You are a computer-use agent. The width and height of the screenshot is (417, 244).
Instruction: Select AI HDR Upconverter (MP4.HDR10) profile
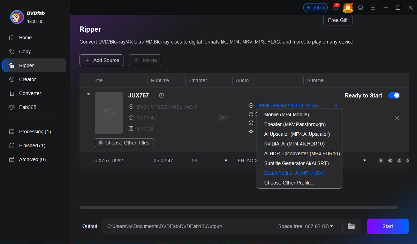[x=300, y=154]
